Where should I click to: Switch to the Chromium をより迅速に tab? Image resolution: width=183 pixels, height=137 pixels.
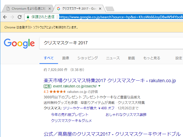pyautogui.click(x=27, y=9)
